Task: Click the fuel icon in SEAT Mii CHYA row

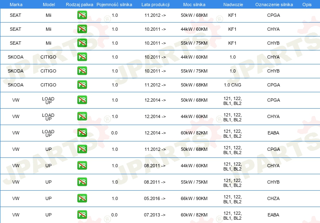Action: click(82, 29)
